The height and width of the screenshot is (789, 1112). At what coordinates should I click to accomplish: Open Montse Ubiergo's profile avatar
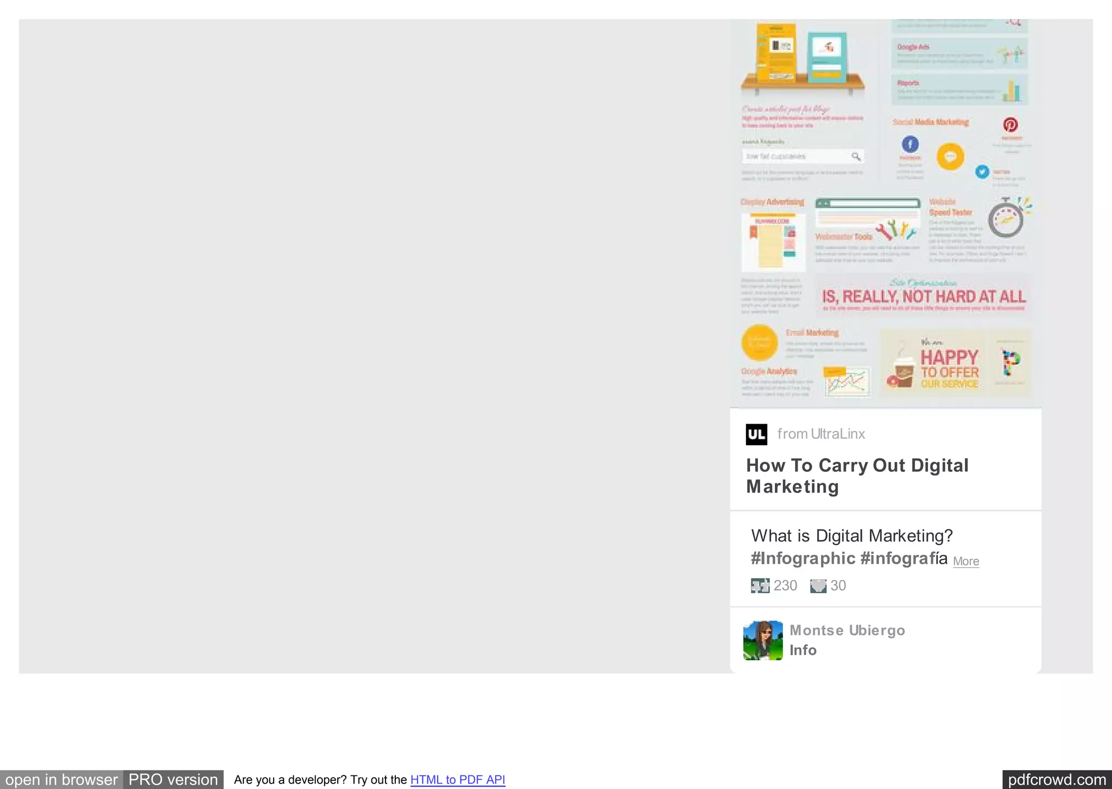click(x=763, y=640)
